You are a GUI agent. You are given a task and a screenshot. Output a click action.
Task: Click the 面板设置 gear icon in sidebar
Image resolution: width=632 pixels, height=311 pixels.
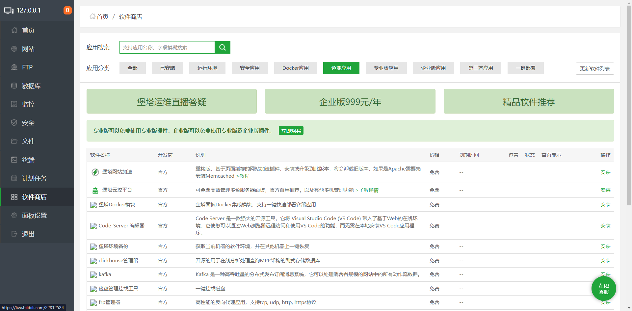(x=14, y=215)
